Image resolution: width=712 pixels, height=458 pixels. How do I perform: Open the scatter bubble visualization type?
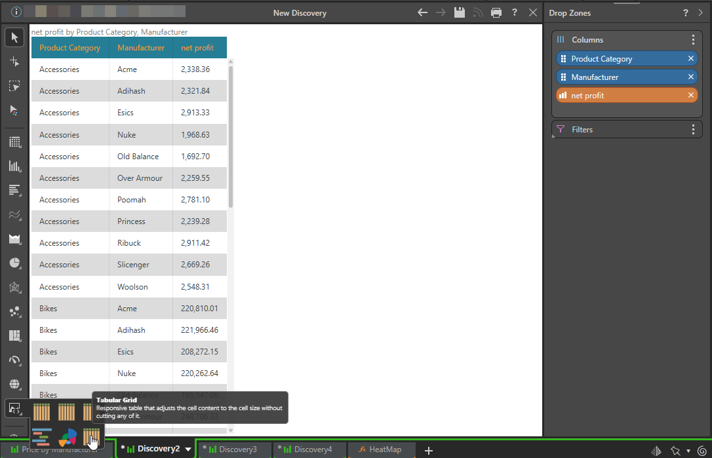click(x=14, y=311)
